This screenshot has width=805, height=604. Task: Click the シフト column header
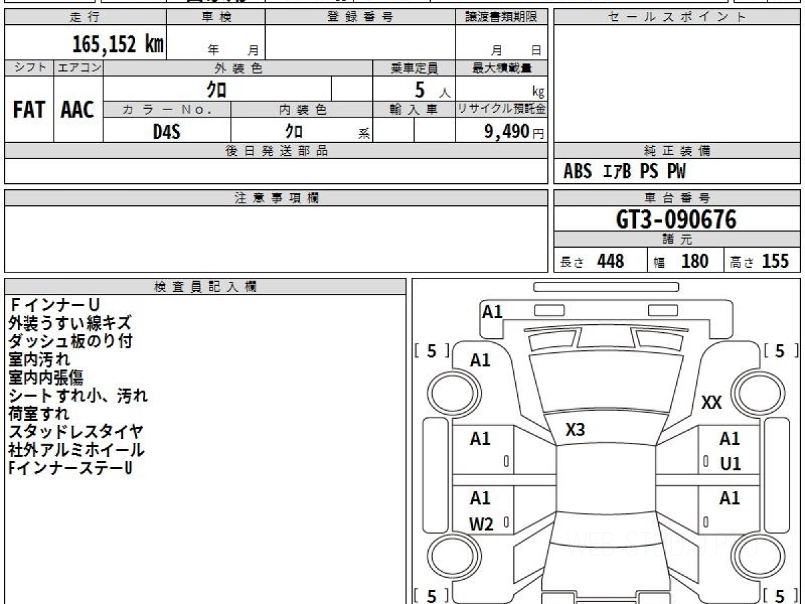click(29, 67)
